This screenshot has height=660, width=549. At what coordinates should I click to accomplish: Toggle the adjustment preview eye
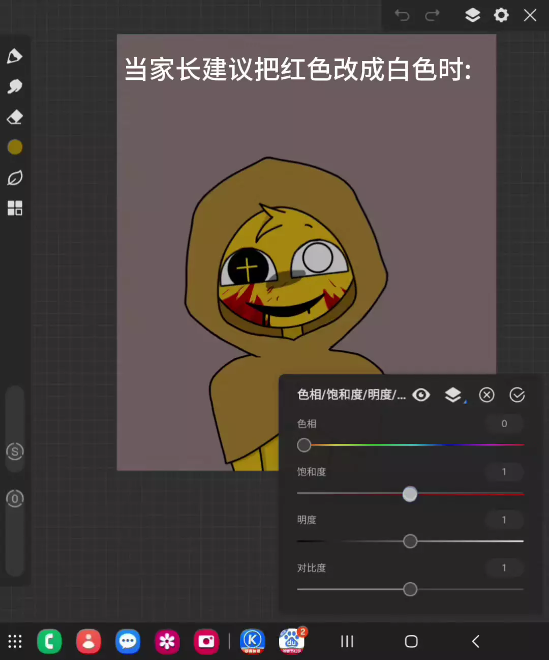tap(421, 395)
